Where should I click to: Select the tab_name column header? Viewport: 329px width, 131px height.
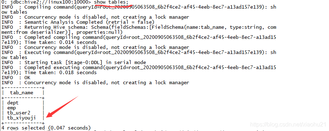click(x=22, y=92)
